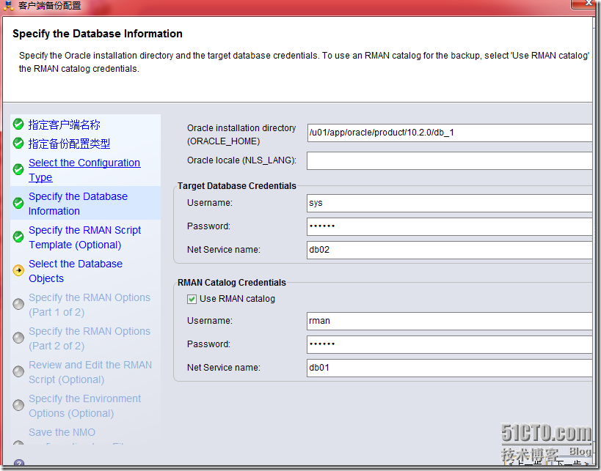
Task: Click yellow arrow icon beside Select the Database Objects
Action: tap(18, 270)
